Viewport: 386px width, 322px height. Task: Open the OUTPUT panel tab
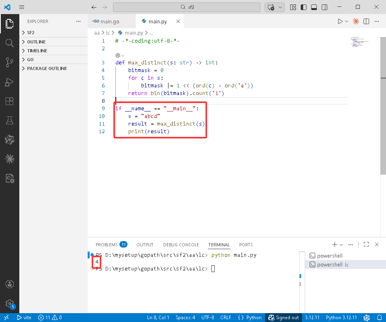click(x=145, y=245)
